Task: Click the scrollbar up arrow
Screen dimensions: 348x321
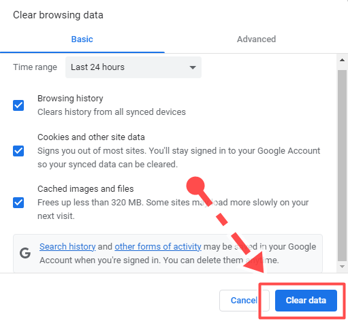Action: tap(342, 60)
